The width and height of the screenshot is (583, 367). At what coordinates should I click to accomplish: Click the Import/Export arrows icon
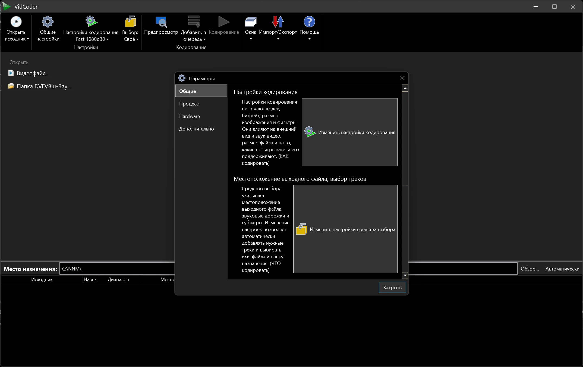[278, 22]
